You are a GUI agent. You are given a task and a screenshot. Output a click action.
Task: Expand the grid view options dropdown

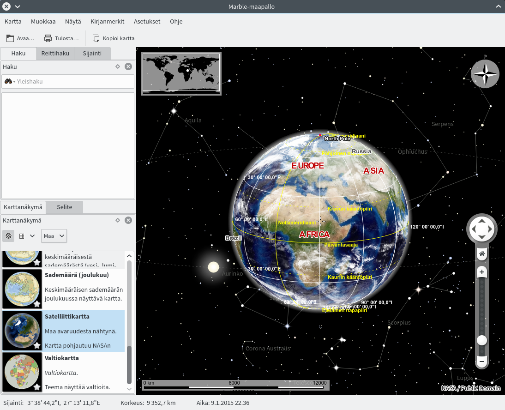pos(27,236)
